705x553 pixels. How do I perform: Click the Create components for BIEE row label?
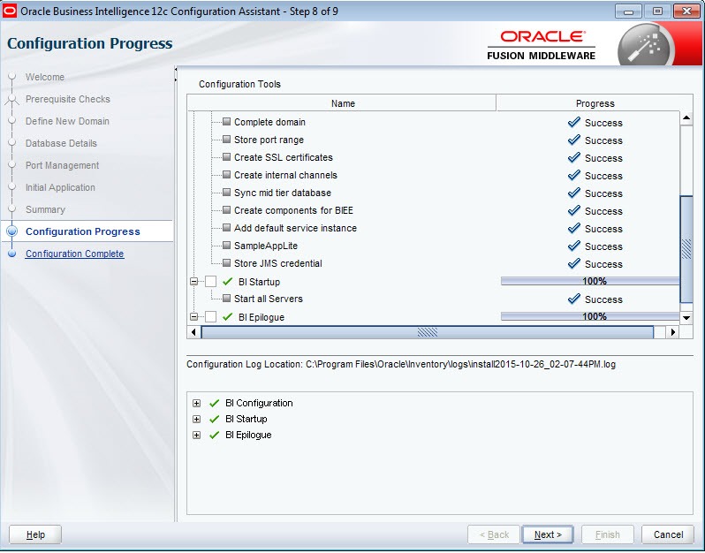293,210
